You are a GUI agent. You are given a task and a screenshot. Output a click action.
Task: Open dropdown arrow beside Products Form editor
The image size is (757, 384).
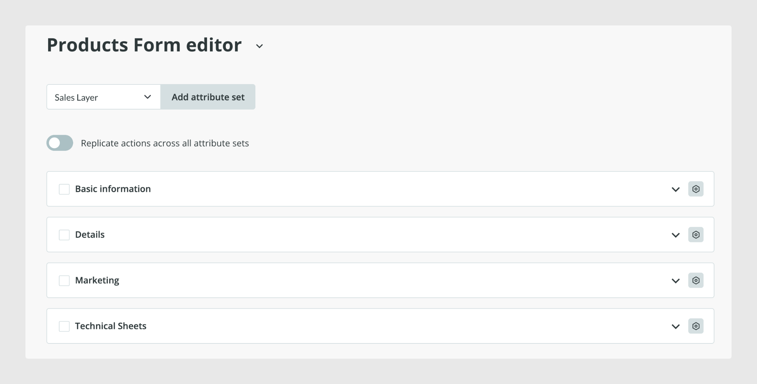[x=259, y=46]
